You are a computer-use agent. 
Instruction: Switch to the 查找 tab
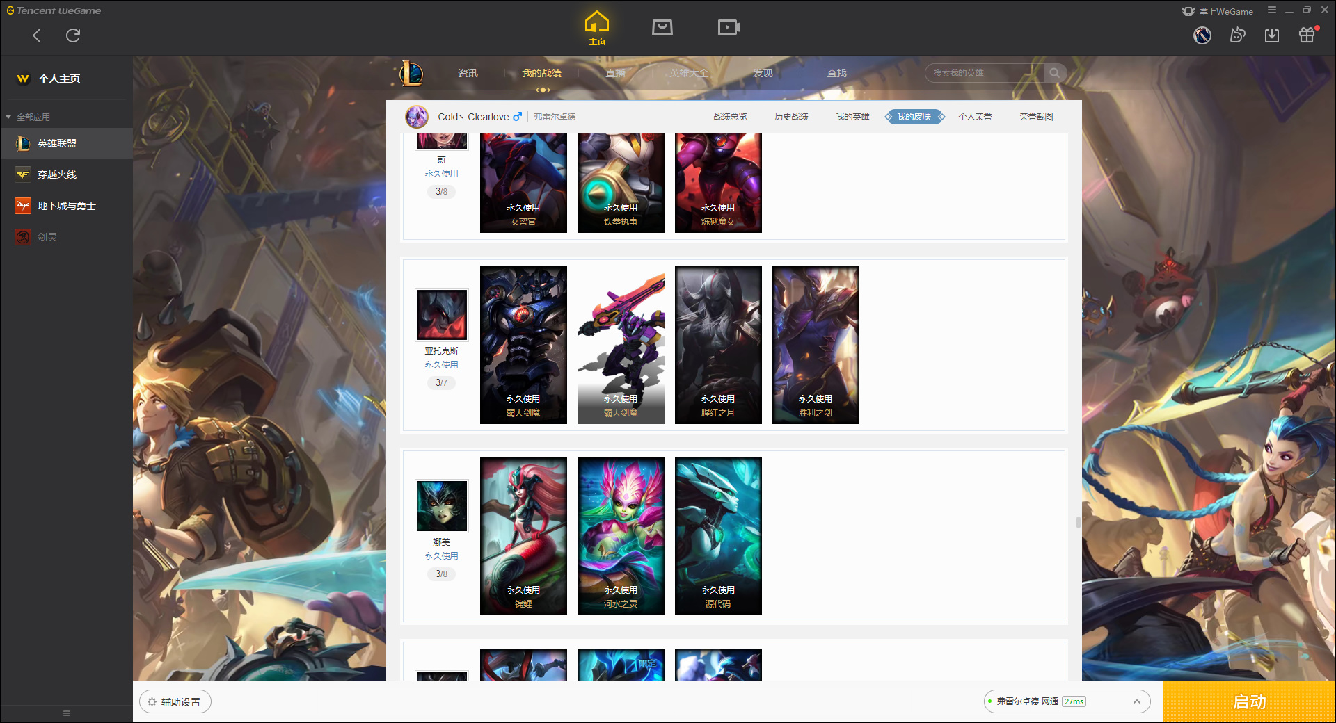click(836, 73)
